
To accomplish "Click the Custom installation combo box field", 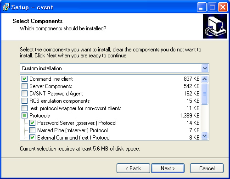I will [114, 68].
